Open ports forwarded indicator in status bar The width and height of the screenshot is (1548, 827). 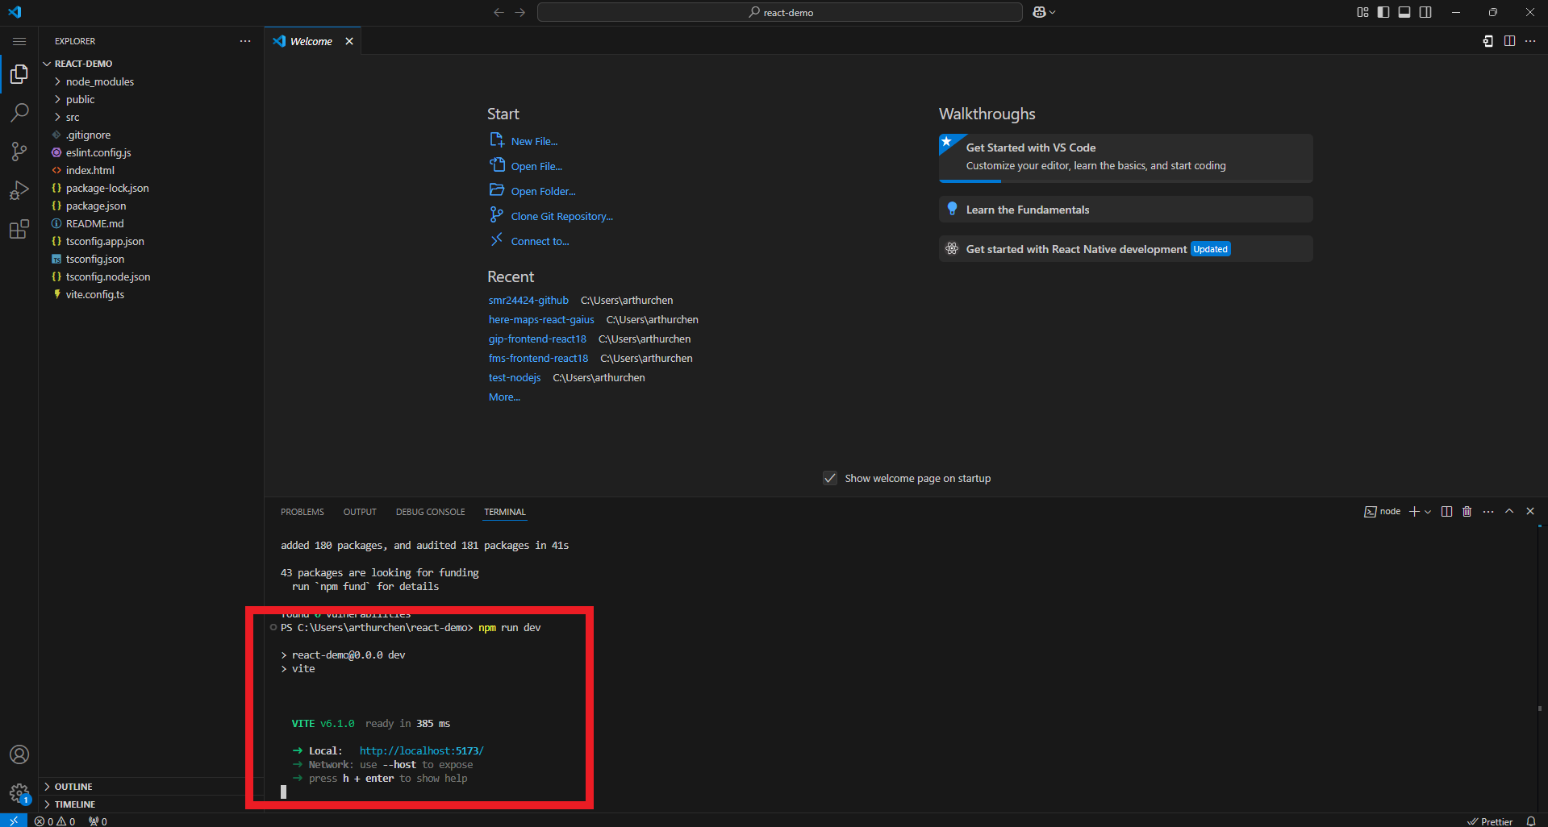click(x=98, y=821)
